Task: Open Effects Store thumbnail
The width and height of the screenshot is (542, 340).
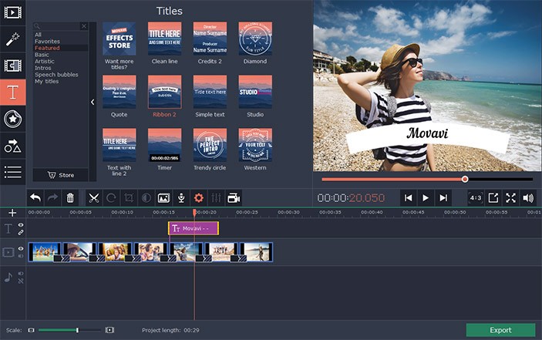Action: tap(120, 39)
